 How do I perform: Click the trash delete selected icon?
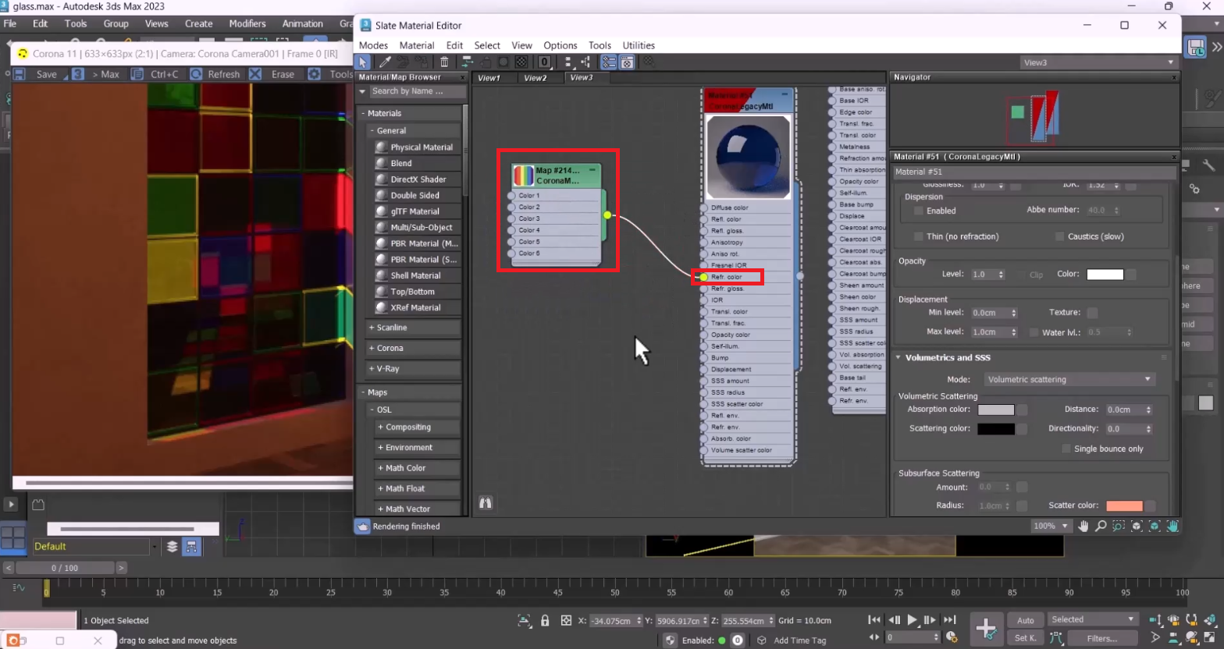tap(444, 62)
